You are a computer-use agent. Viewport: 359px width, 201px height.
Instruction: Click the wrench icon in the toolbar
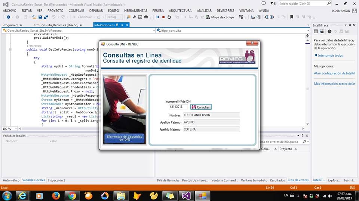134,17
